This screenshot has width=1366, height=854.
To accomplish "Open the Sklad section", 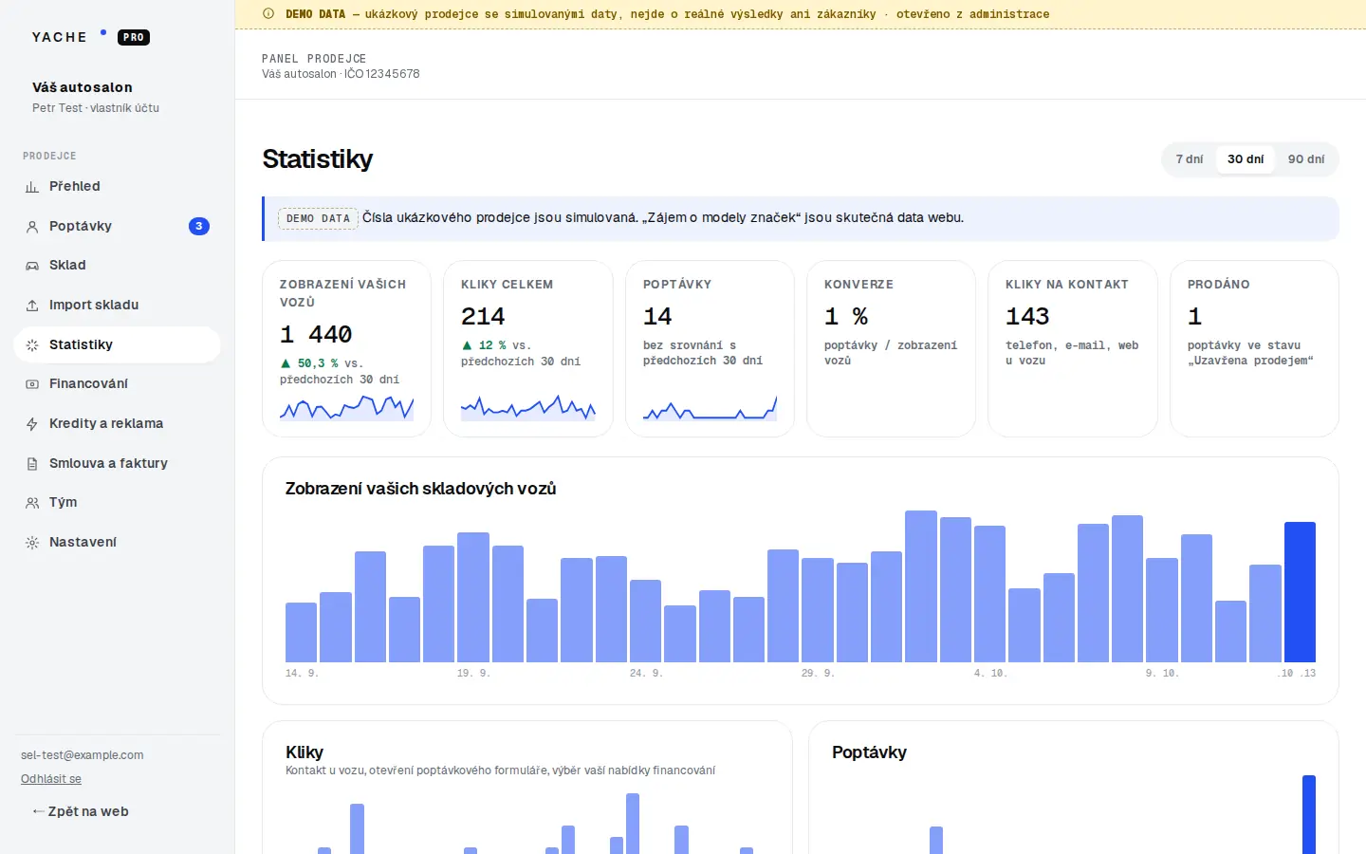I will point(117,266).
